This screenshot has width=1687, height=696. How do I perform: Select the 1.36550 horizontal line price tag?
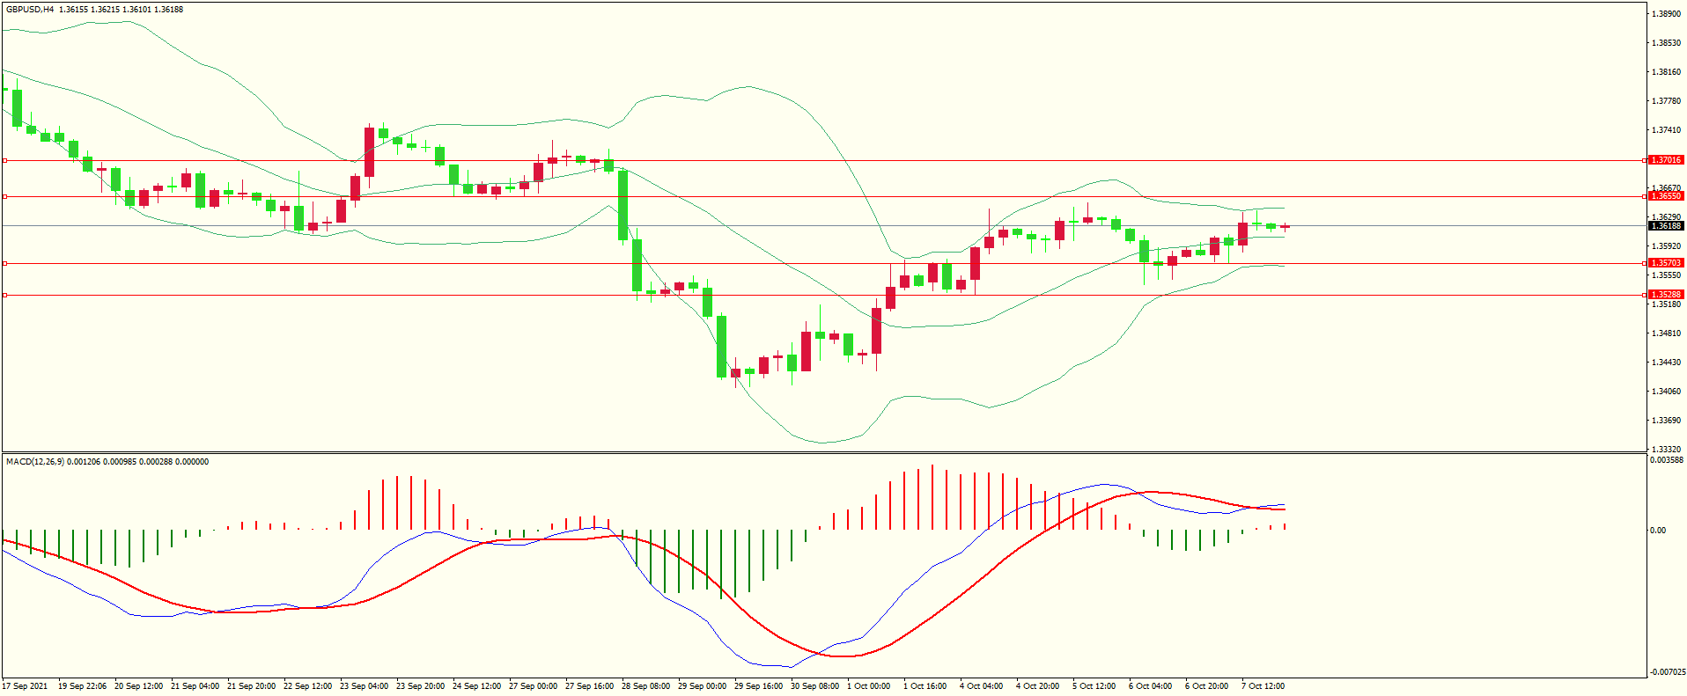pos(1665,196)
